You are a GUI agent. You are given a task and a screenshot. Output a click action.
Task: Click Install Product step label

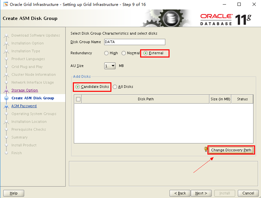[x=24, y=145]
